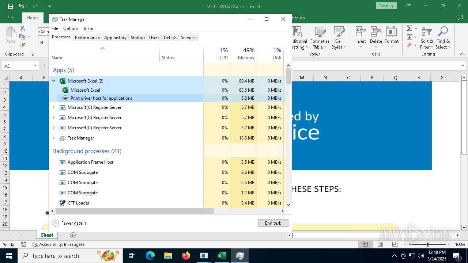
Task: Open the Ribbon Display Options icon
Action: [409, 6]
